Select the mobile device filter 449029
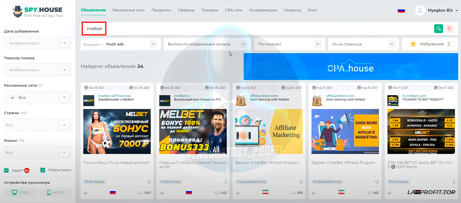The image size is (461, 203). click(55, 192)
